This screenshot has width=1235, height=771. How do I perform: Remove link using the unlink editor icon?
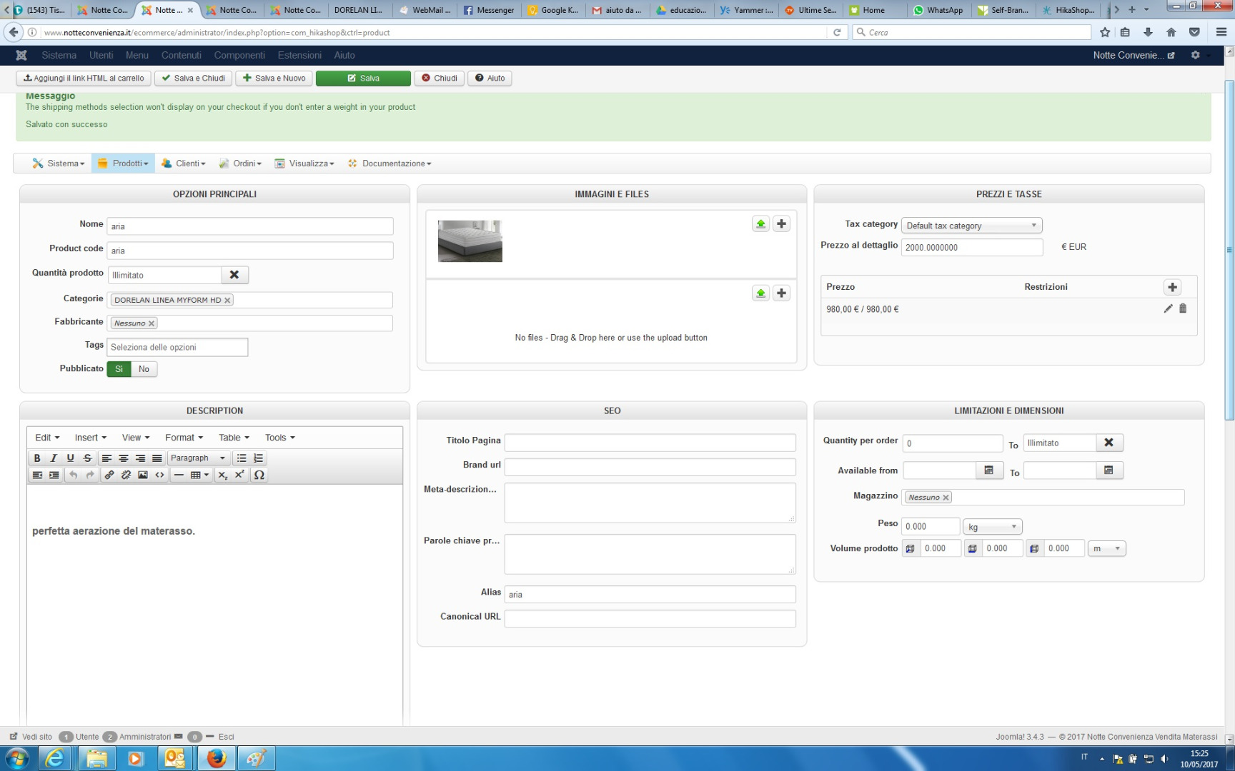tap(126, 475)
